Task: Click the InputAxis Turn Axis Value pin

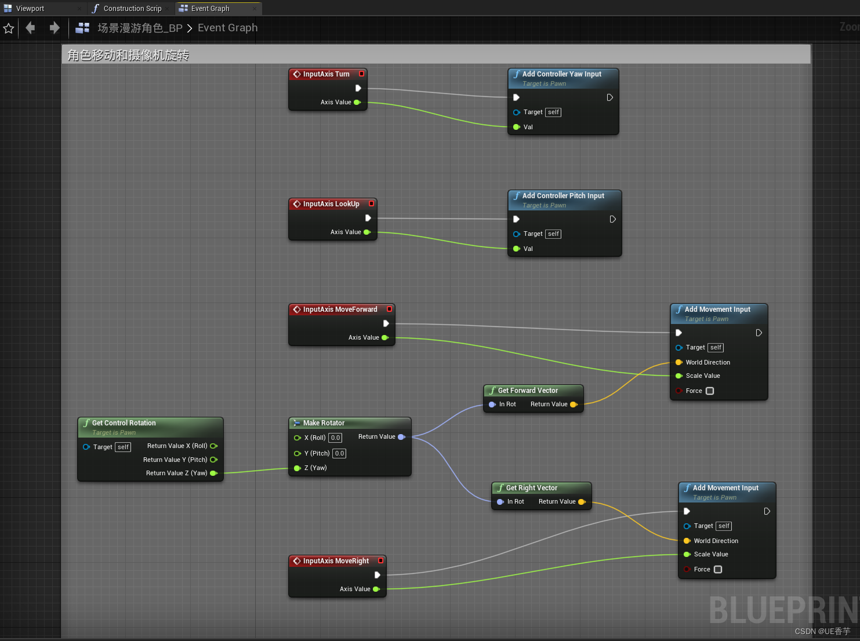Action: [x=357, y=102]
